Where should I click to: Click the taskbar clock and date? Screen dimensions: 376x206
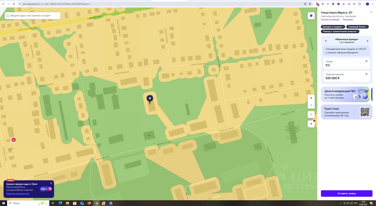point(363,203)
